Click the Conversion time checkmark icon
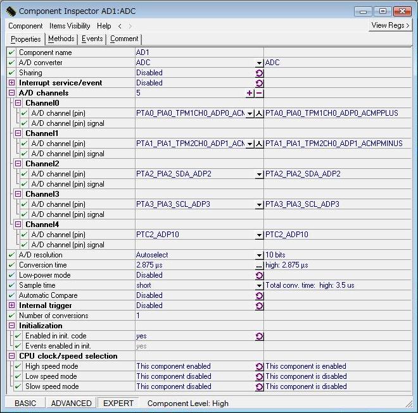The height and width of the screenshot is (413, 418). point(11,265)
